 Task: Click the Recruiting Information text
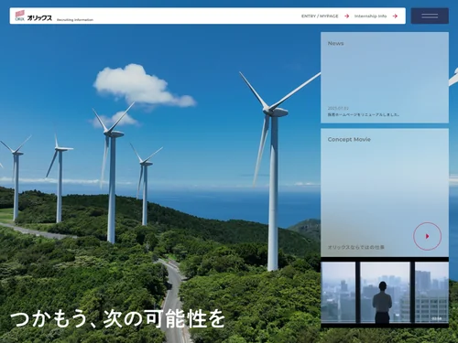(75, 20)
